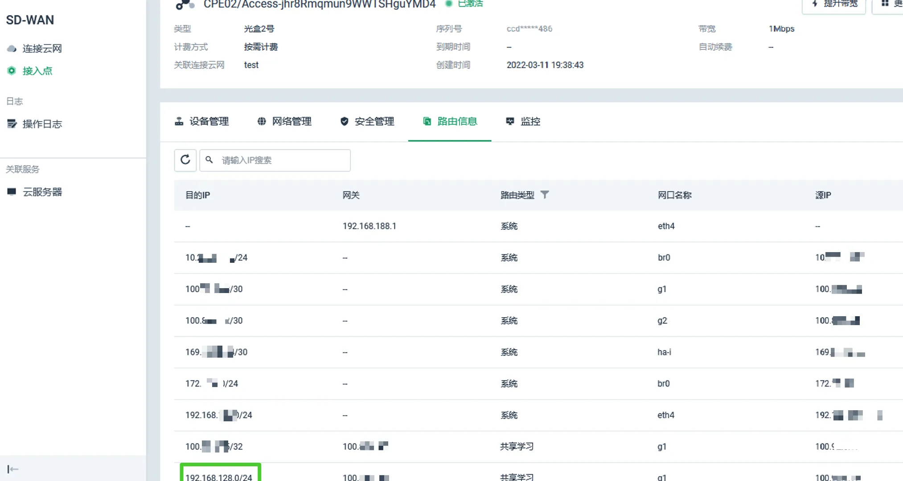Screen dimensions: 903x481
Task: Select the 路由信息 tab
Action: coord(450,122)
